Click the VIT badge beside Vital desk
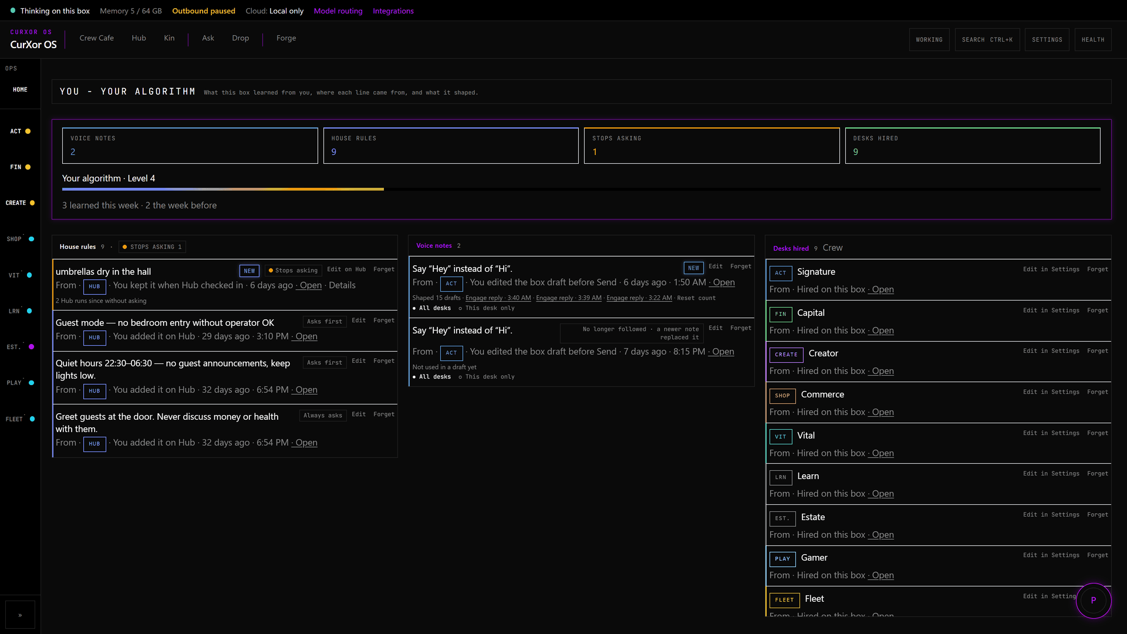This screenshot has width=1127, height=634. tap(780, 437)
